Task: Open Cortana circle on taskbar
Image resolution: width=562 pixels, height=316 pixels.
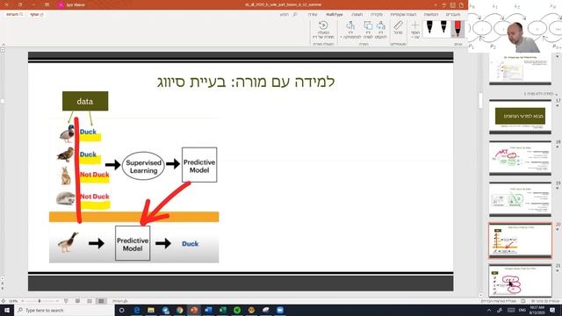Action: (x=122, y=310)
